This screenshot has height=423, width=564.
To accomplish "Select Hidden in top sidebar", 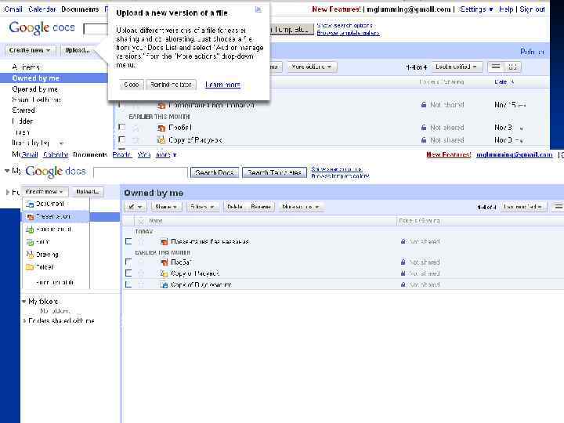I will click(23, 121).
